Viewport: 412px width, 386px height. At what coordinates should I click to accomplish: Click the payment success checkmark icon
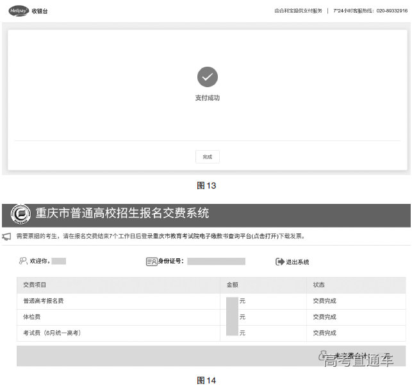point(208,77)
